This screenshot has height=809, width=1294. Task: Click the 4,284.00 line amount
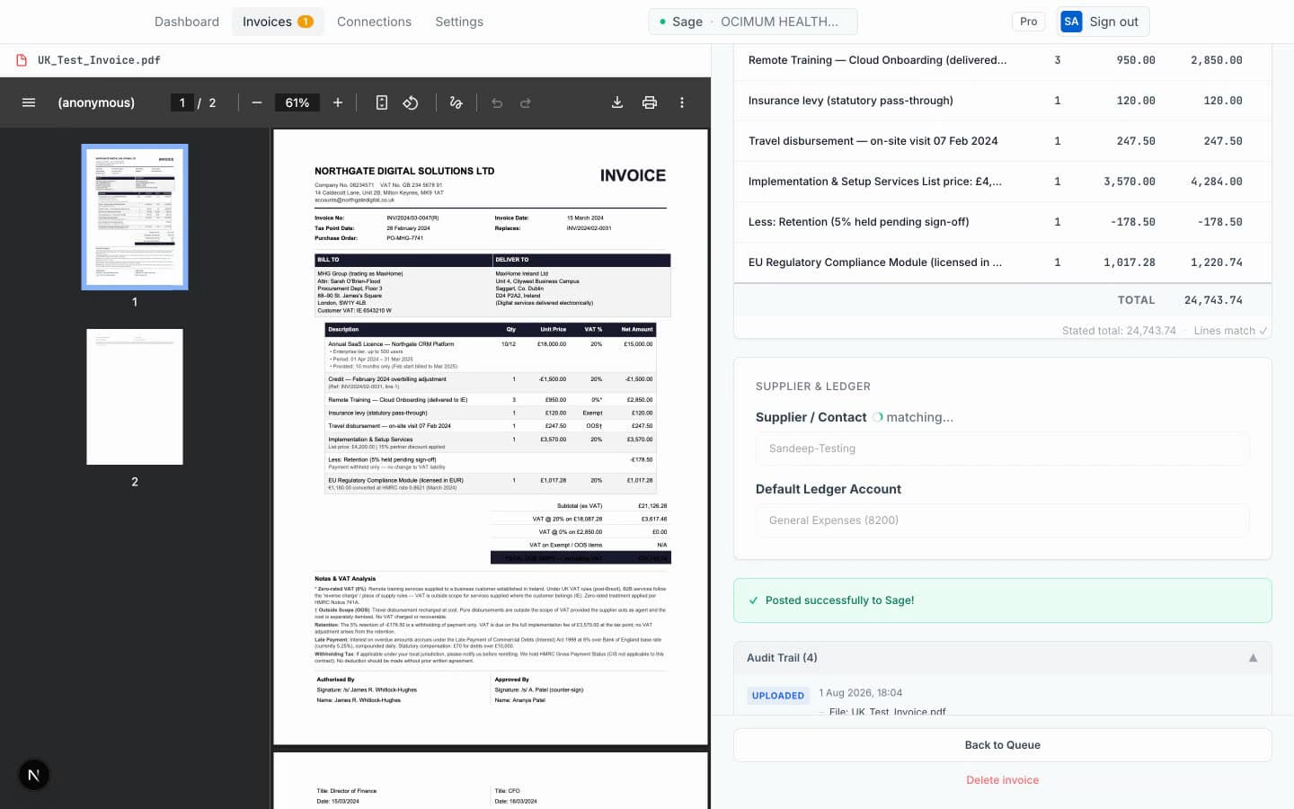pos(1217,182)
